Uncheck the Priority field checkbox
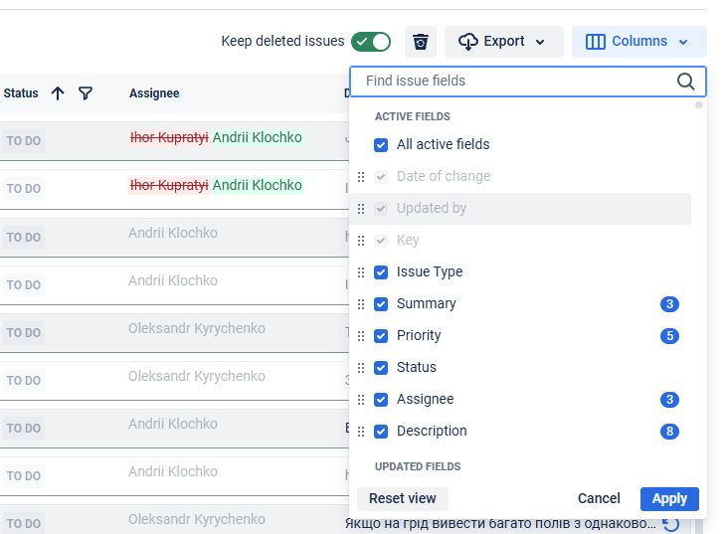The height and width of the screenshot is (534, 725). (381, 336)
